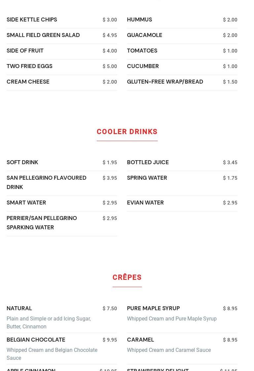Viewport: 254px width, 371px height.
Task: Click the GLUTEN-FREE WRAP/BREAD item
Action: pyautogui.click(x=165, y=82)
